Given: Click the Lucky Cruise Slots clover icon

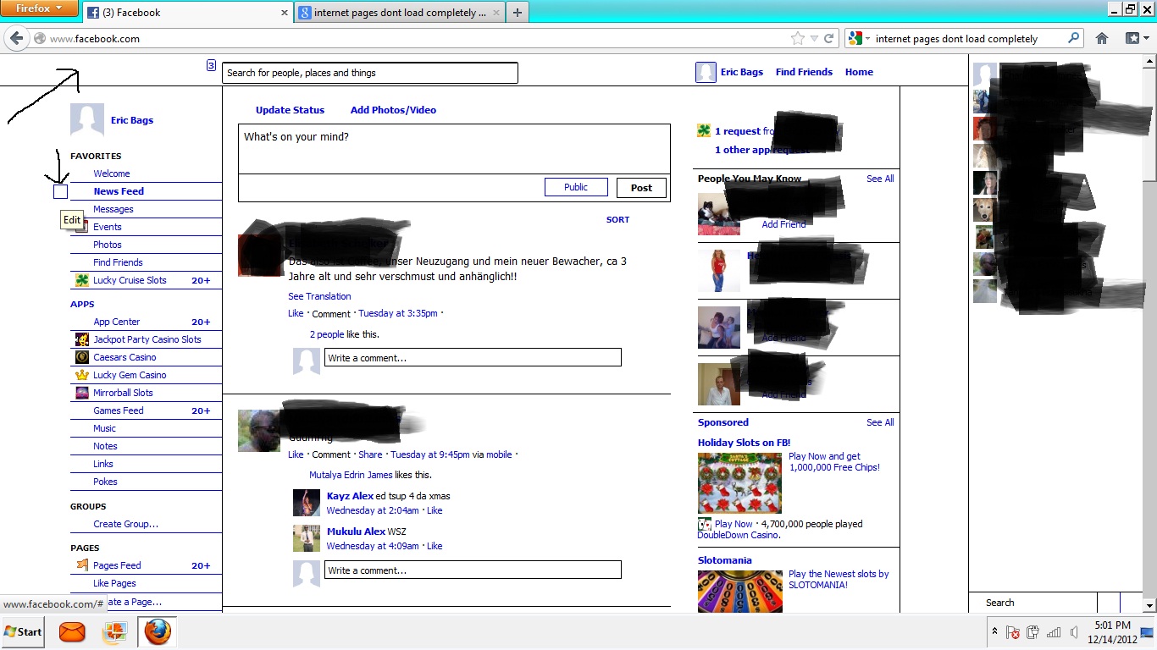Looking at the screenshot, I should click(x=82, y=280).
